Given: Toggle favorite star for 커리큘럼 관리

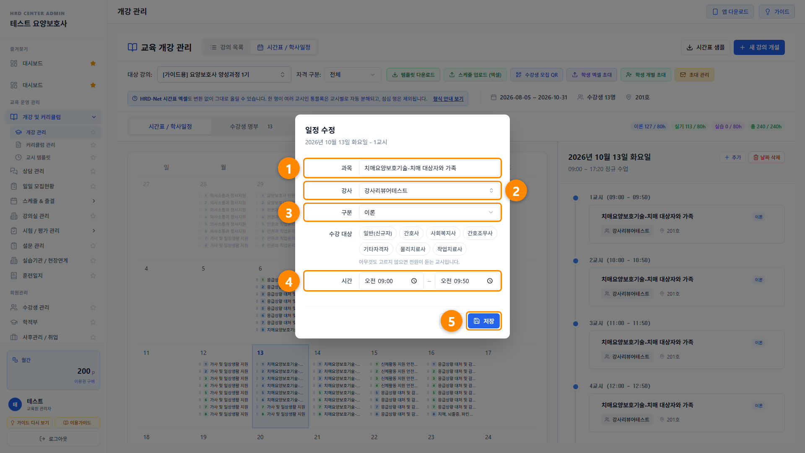Looking at the screenshot, I should tap(93, 145).
